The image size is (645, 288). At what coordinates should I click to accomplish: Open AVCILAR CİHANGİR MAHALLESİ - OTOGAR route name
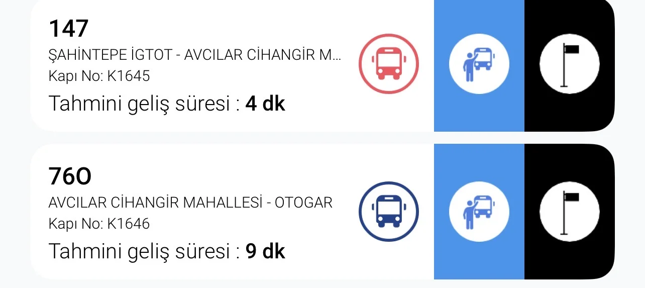pyautogui.click(x=190, y=203)
